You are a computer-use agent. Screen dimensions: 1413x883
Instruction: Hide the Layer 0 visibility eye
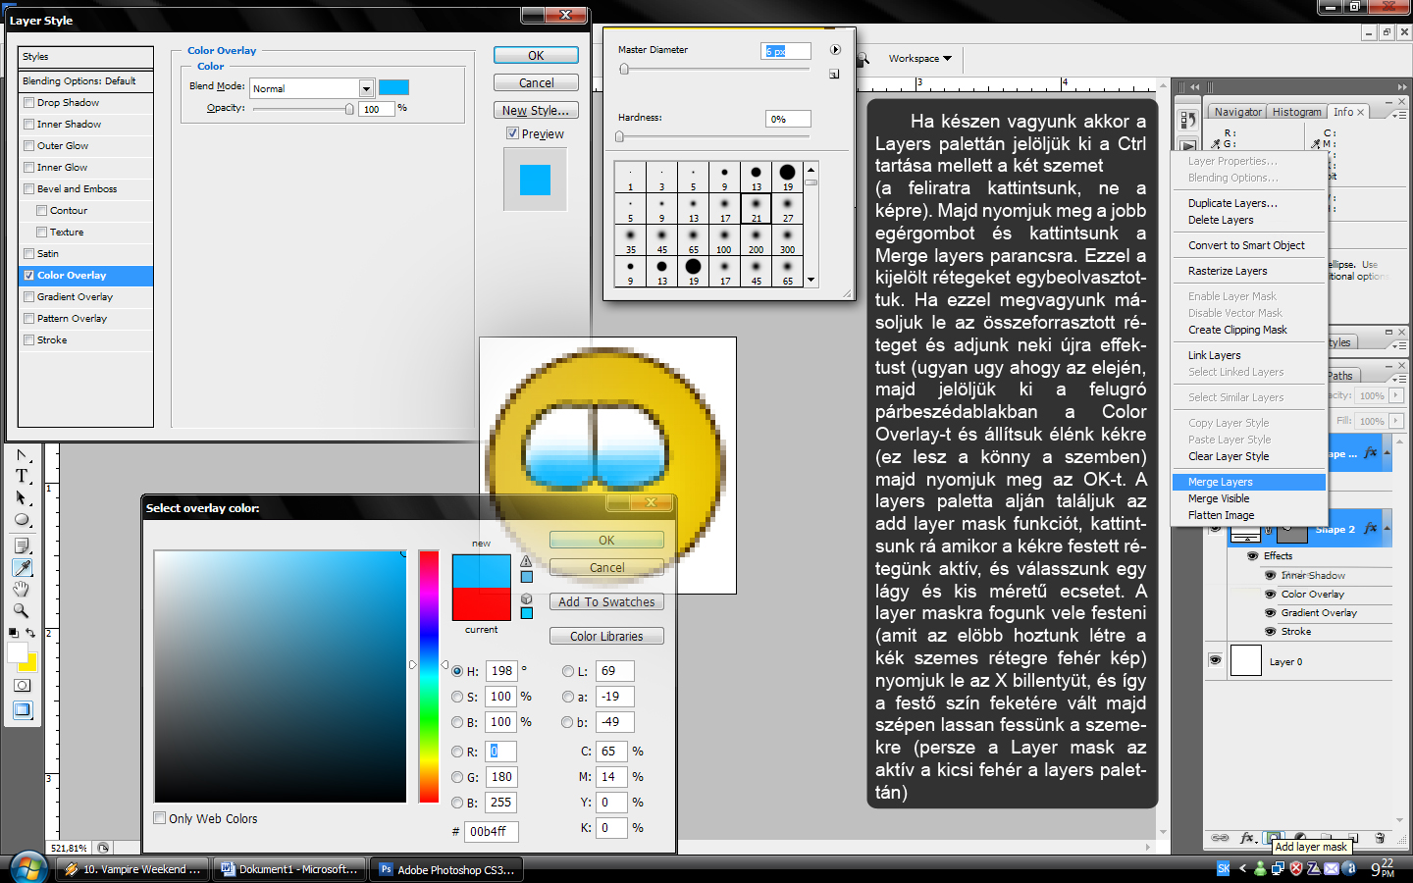pos(1215,660)
